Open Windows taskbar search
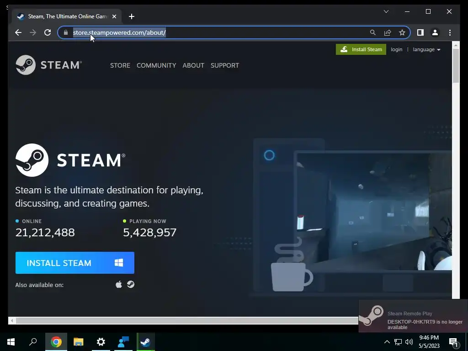Screen dimensions: 468x351 coord(33,342)
